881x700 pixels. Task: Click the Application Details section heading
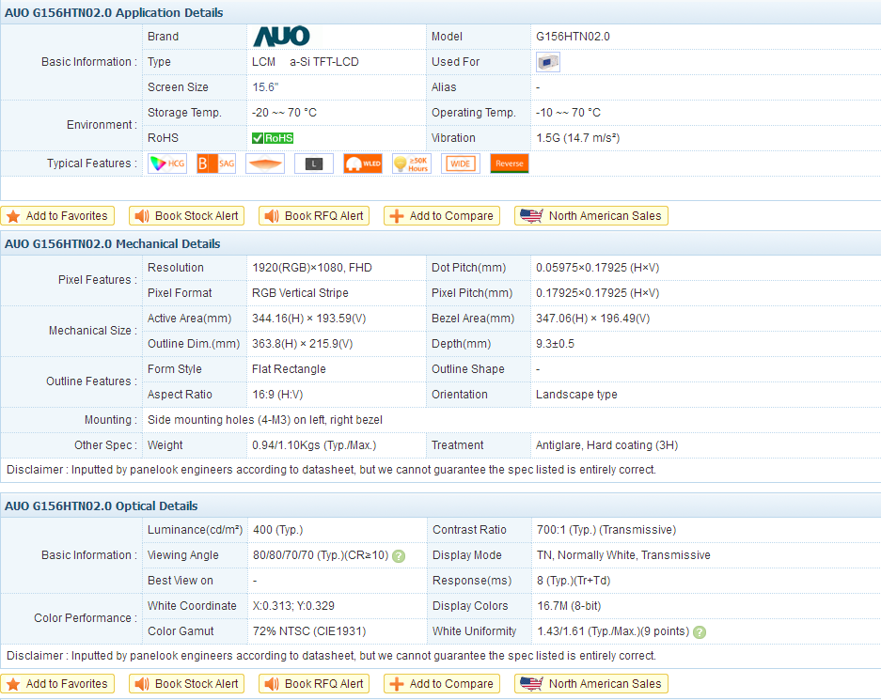pyautogui.click(x=114, y=13)
